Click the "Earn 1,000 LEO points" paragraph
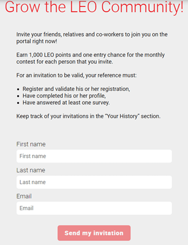 90,58
